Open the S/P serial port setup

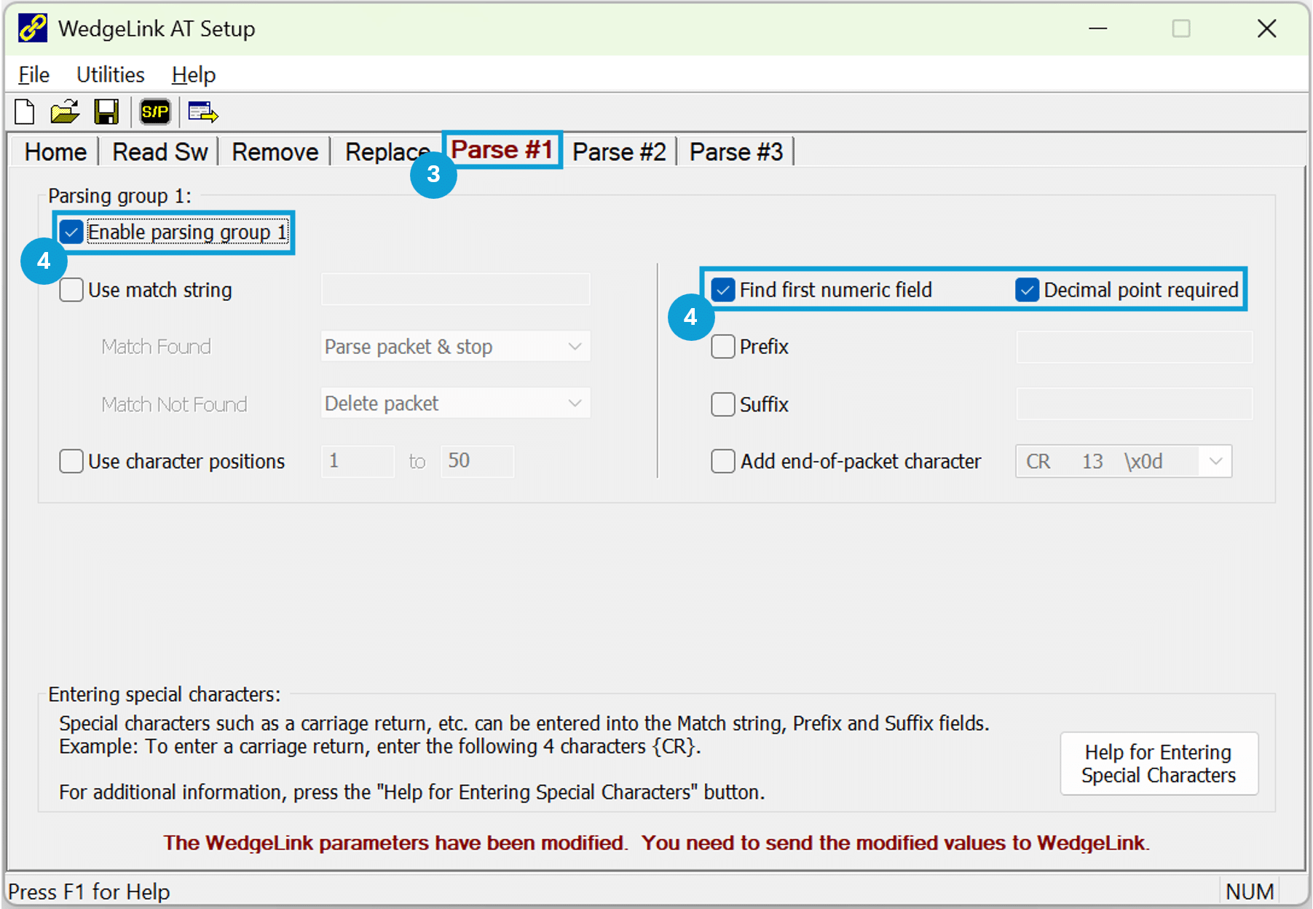154,111
